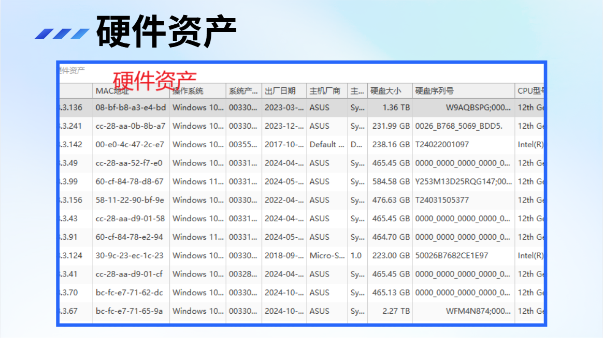Click the 1.0 host model cell
The image size is (603, 338).
point(356,255)
